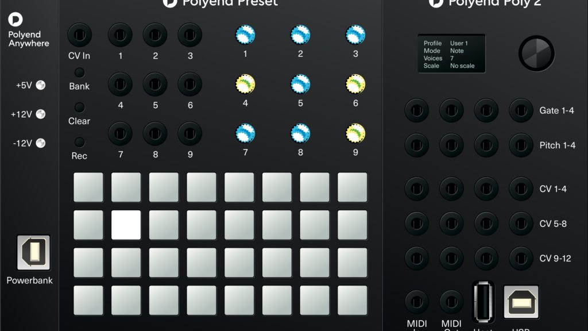Viewport: 588px width, 331px height.
Task: Click input jack 1 on Polyend Preset
Action: (120, 35)
